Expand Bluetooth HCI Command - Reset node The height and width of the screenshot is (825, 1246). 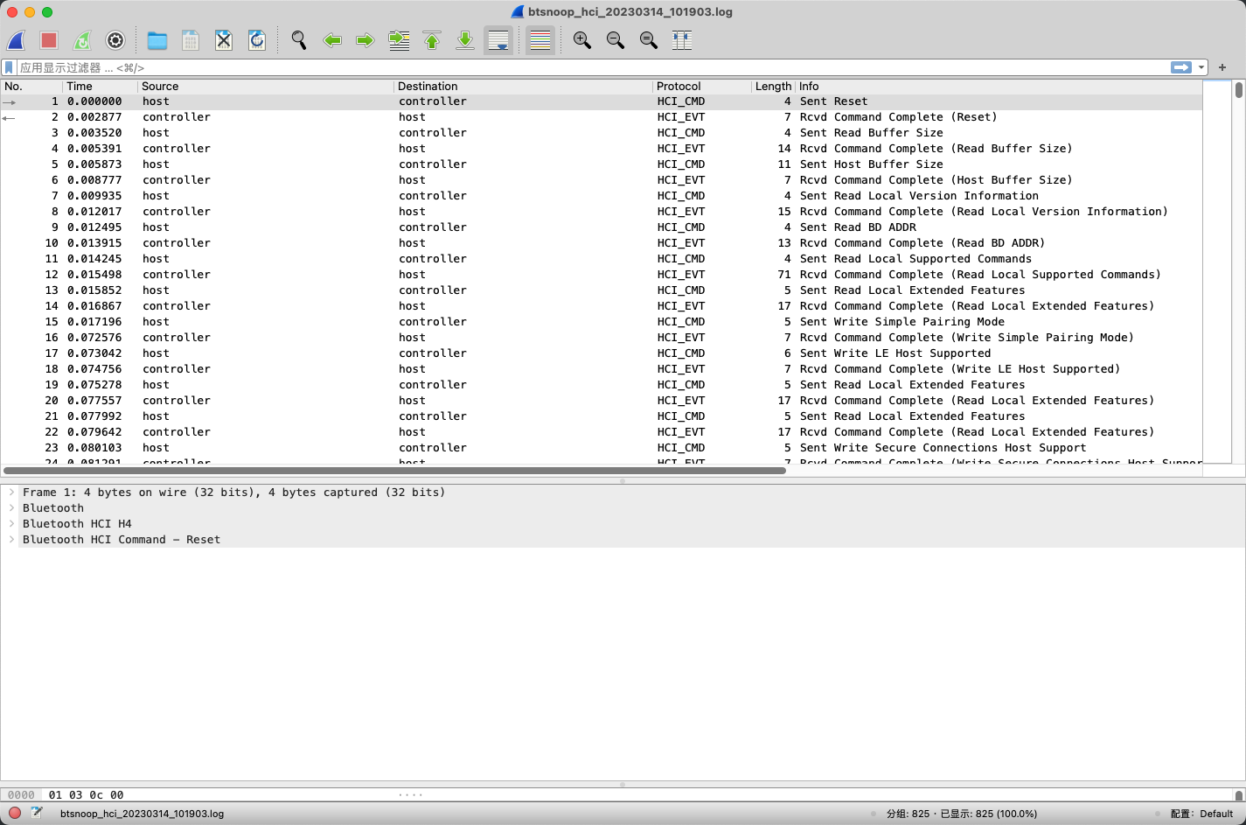pyautogui.click(x=11, y=540)
